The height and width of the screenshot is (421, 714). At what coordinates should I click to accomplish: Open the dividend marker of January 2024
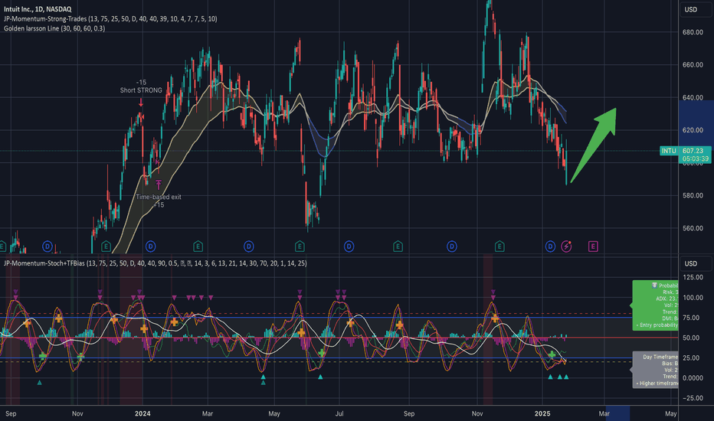pos(151,246)
